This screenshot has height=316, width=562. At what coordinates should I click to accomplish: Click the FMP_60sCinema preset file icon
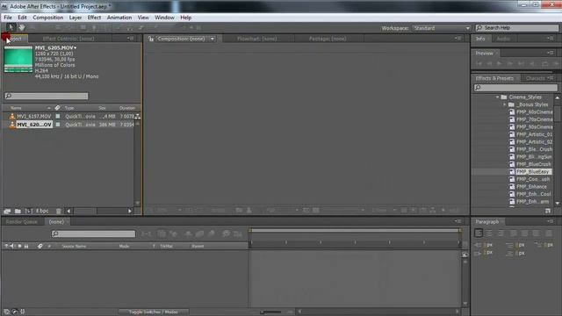[x=512, y=112]
